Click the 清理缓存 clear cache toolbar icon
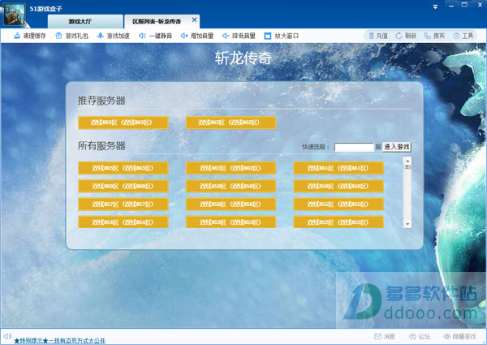Image resolution: width=487 pixels, height=345 pixels. (x=29, y=36)
